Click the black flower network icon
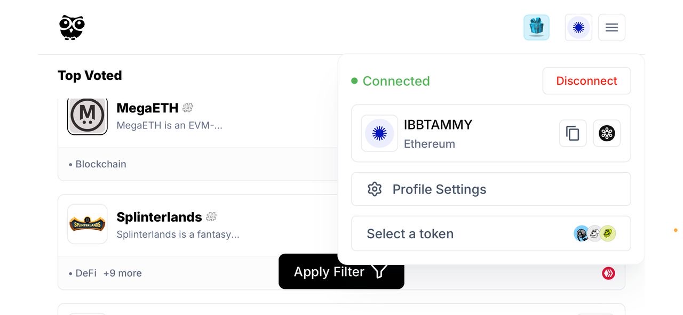This screenshot has height=315, width=683. click(x=607, y=133)
